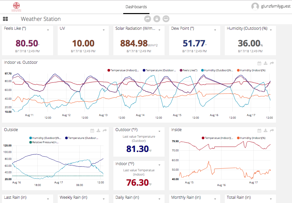This screenshot has height=203, width=292.
Task: Click the share dashboard arrow icon in header
Action: pyautogui.click(x=147, y=19)
